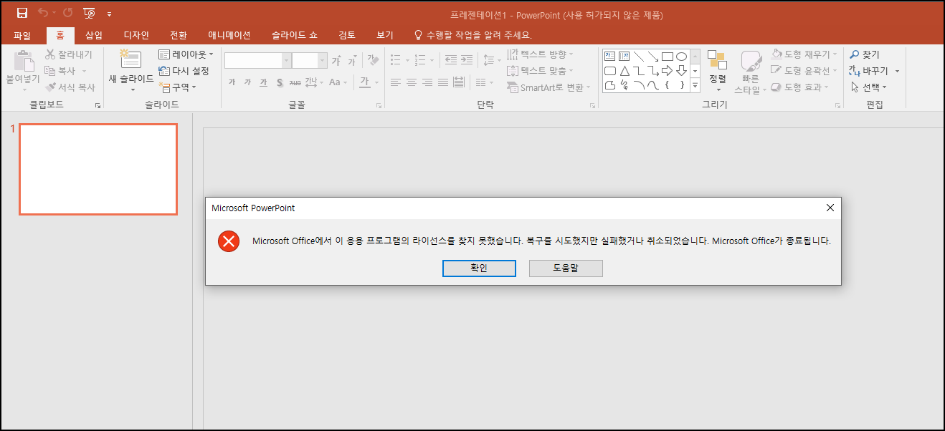Switch to the 검토 ribbon tab

[347, 35]
